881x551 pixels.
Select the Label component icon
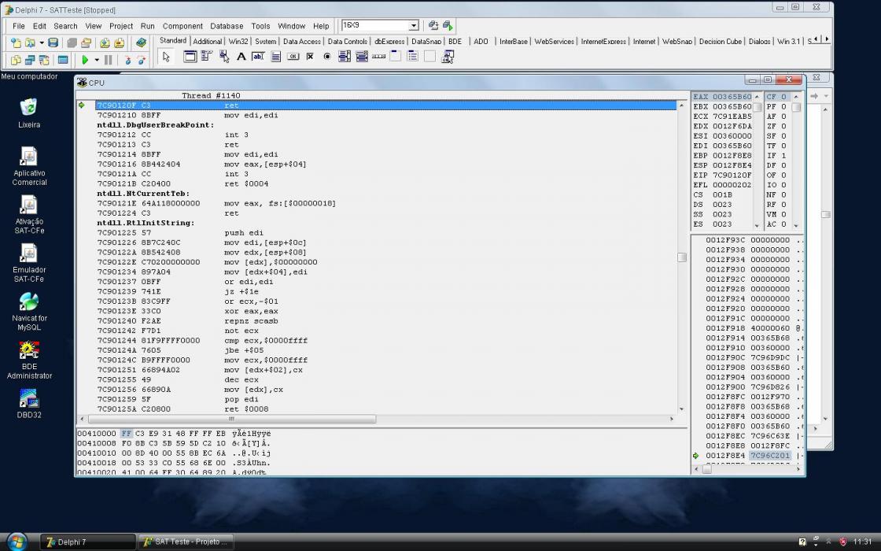241,56
